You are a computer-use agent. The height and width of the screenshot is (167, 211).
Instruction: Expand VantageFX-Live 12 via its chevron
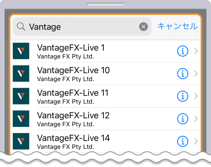196,119
